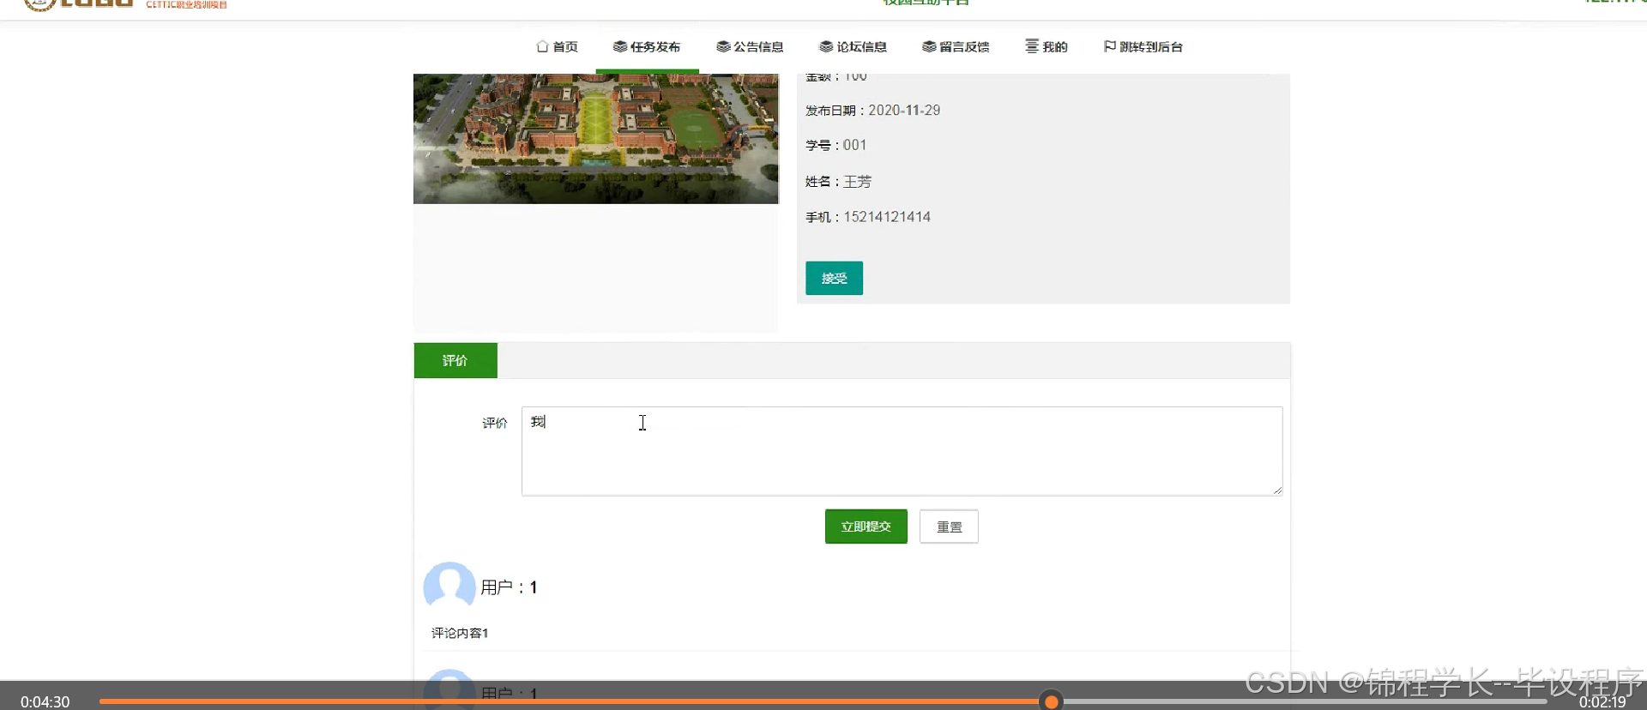
Task: Click elapsed time 0:04:30 label
Action: [45, 701]
